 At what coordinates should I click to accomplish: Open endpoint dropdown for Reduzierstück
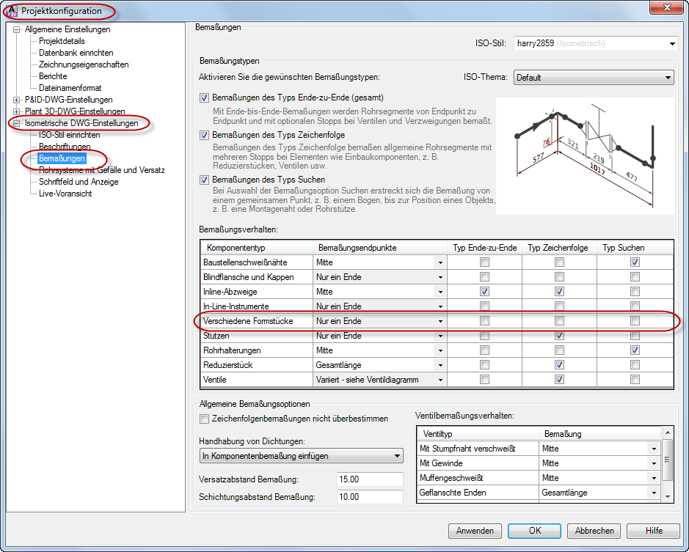(440, 365)
